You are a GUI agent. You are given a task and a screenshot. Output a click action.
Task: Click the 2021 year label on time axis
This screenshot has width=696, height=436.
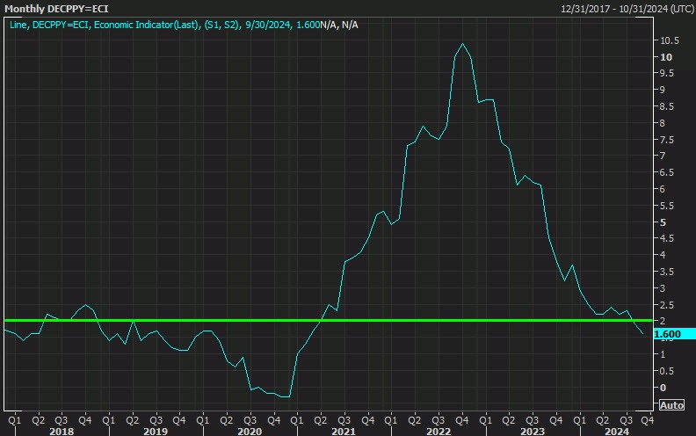tap(344, 431)
